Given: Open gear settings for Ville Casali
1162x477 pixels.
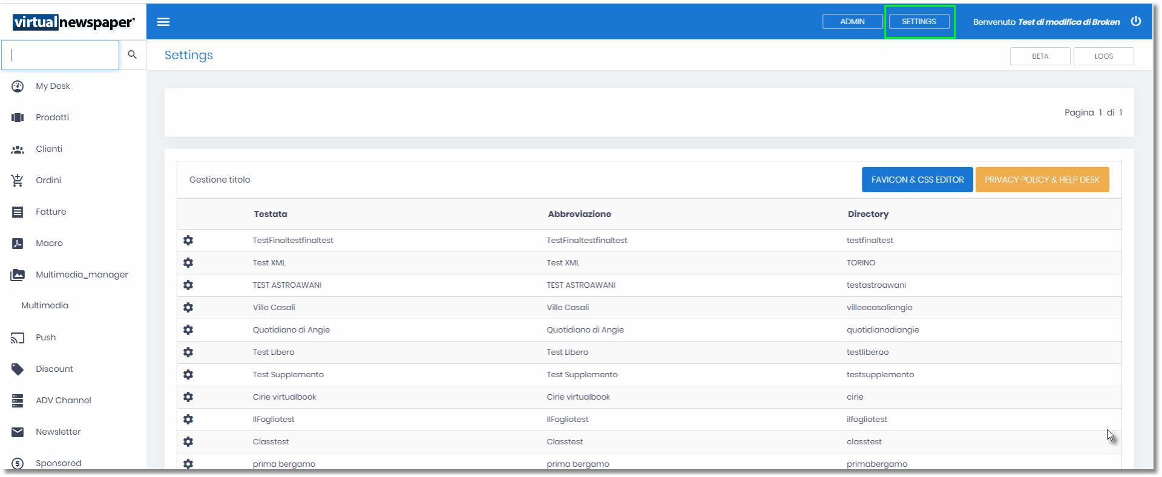Looking at the screenshot, I should (188, 308).
